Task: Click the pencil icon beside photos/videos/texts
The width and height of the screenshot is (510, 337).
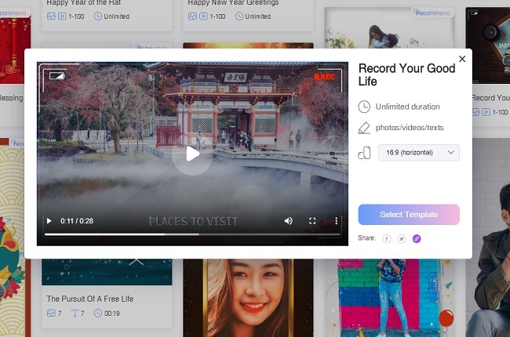Action: 364,128
